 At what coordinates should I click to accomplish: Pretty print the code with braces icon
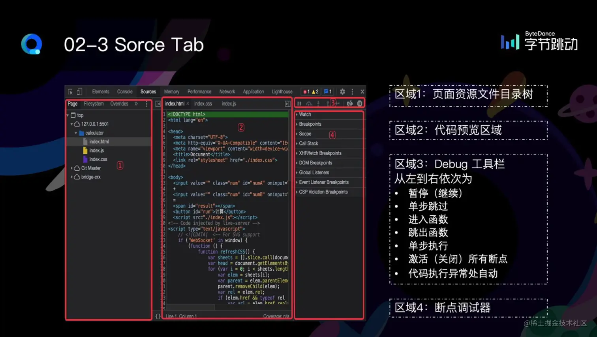(158, 316)
